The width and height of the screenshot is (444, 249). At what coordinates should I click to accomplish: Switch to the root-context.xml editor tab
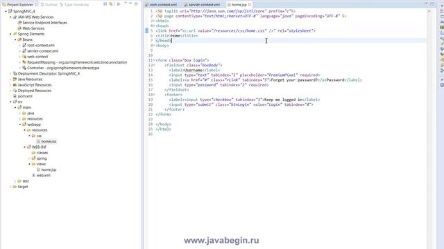pyautogui.click(x=161, y=5)
